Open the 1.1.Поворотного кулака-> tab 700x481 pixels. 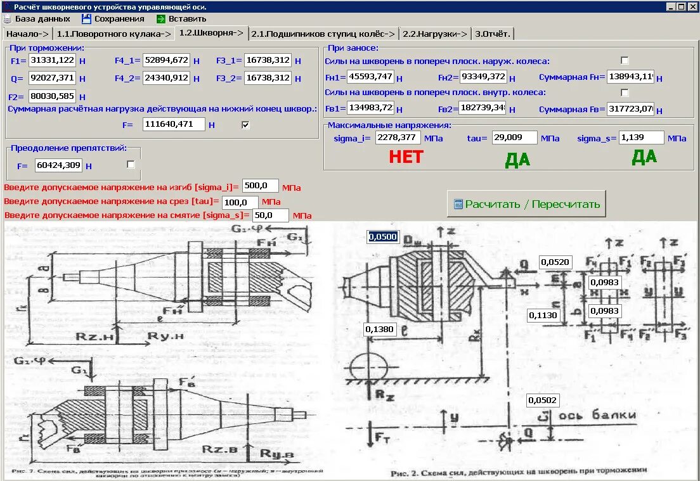pyautogui.click(x=114, y=34)
